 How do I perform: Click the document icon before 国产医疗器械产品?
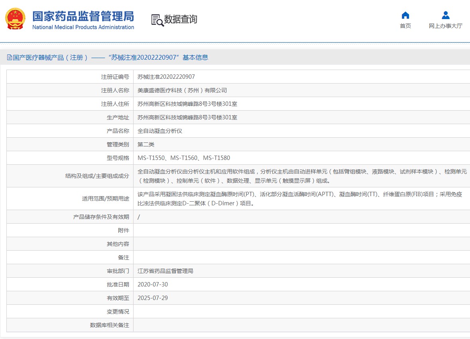tap(9, 58)
